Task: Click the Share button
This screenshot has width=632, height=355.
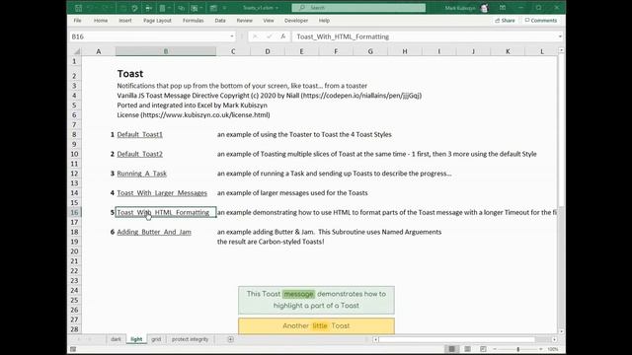Action: coord(505,21)
